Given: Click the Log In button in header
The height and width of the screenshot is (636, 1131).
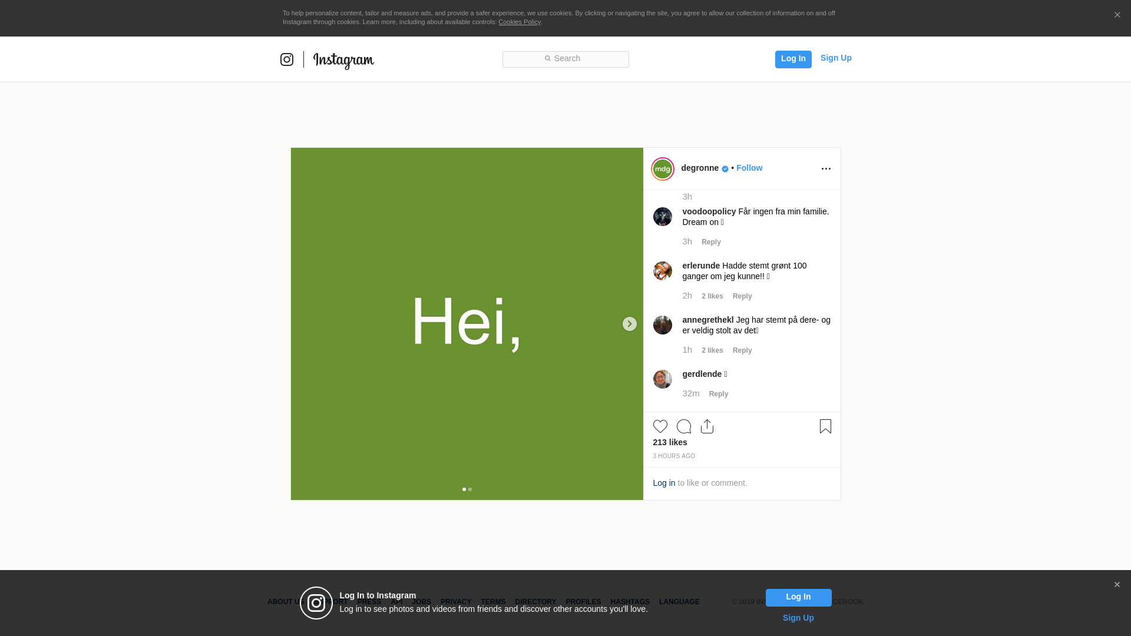Looking at the screenshot, I should (793, 59).
